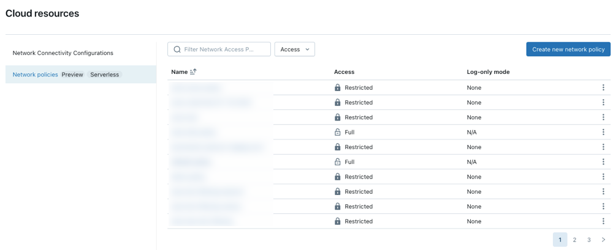Click the magnifier icon in filter box

click(x=177, y=49)
